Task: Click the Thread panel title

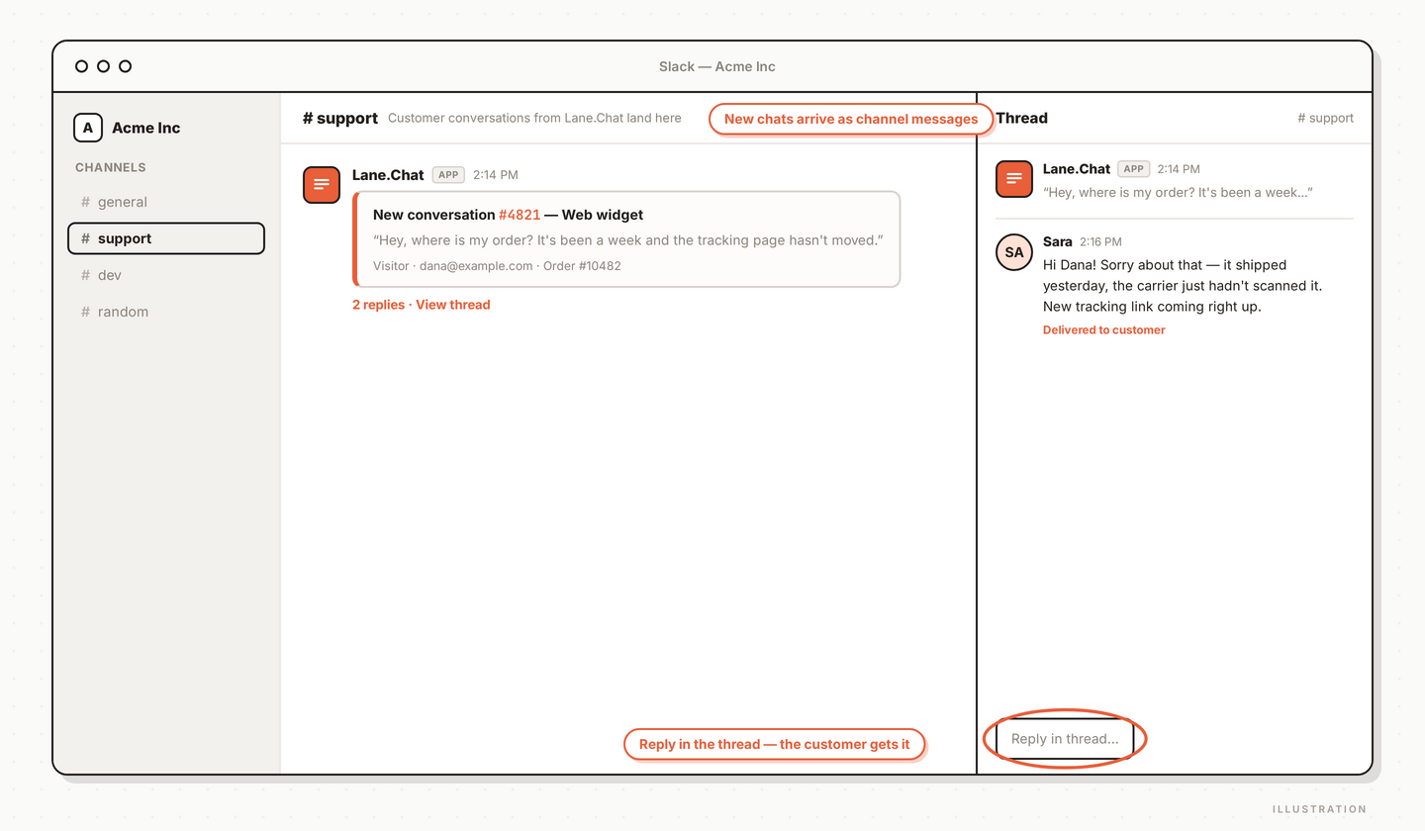Action: 1021,118
